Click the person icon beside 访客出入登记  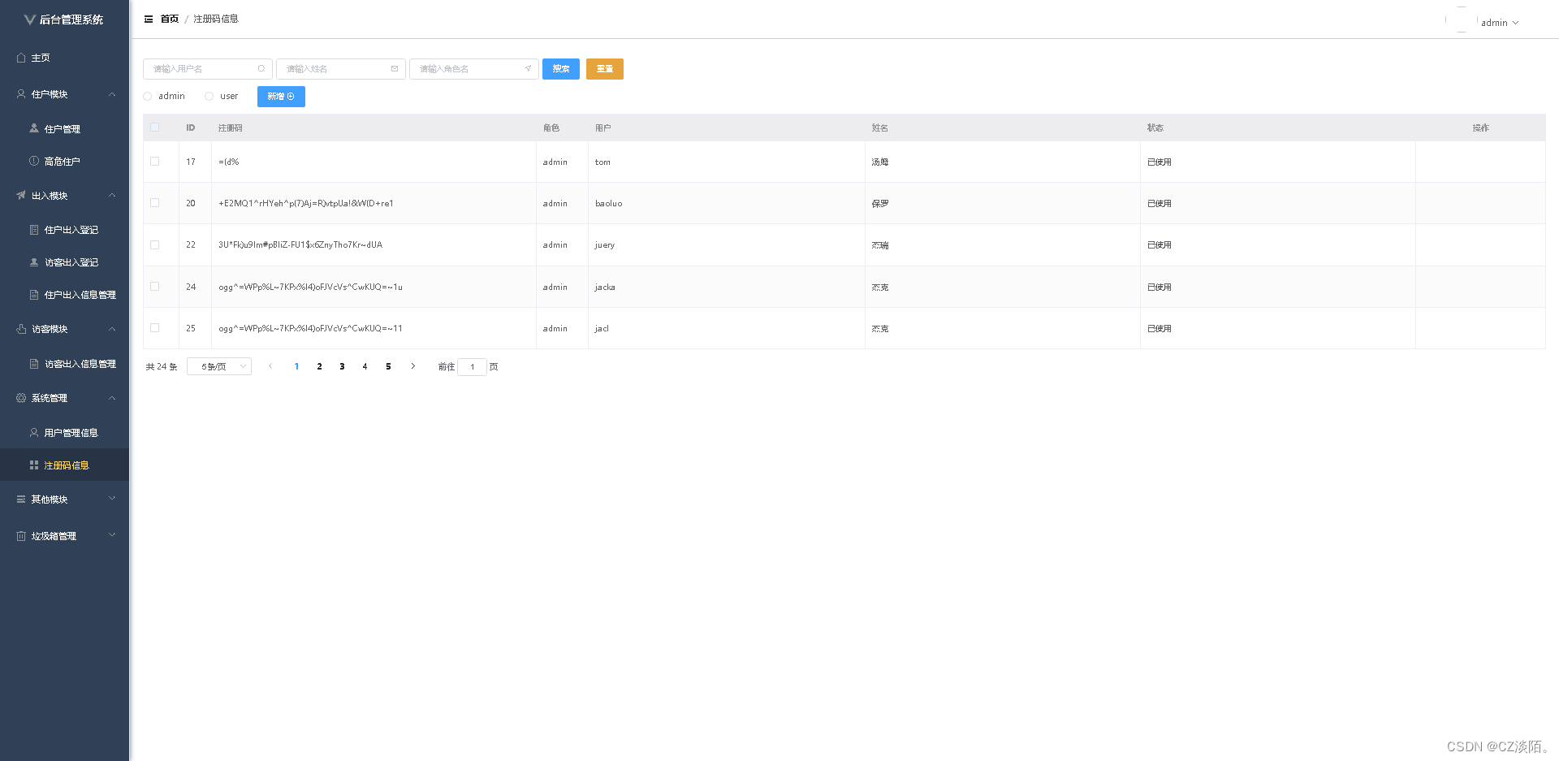pyautogui.click(x=34, y=262)
